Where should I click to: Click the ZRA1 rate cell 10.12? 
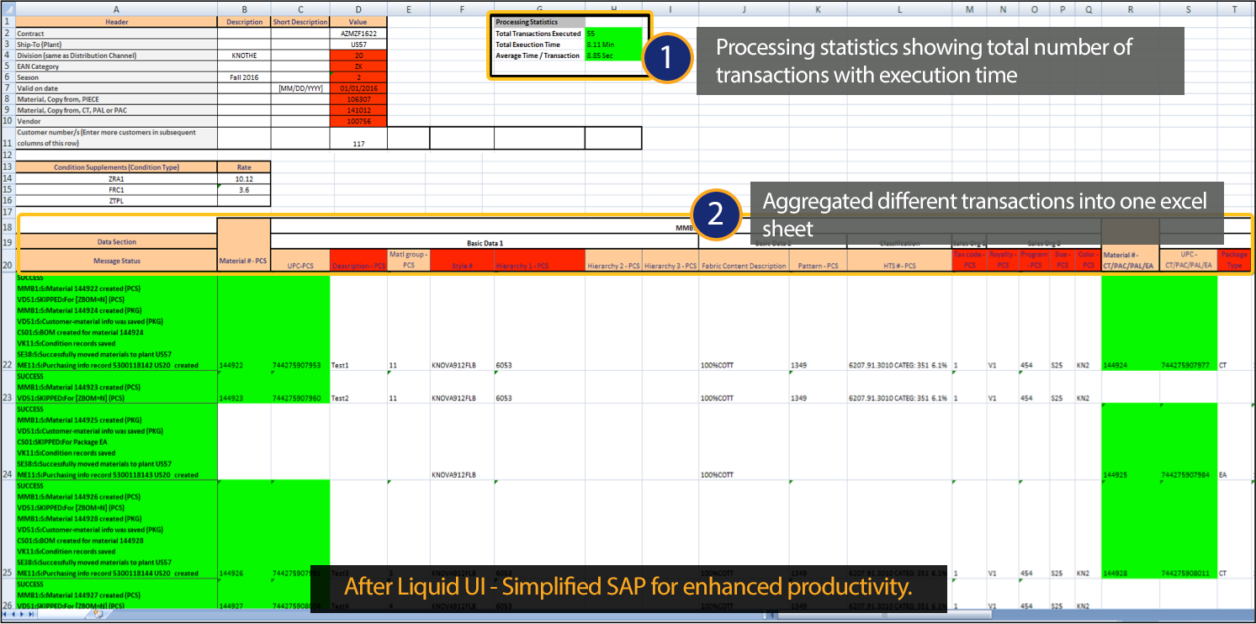(x=244, y=178)
